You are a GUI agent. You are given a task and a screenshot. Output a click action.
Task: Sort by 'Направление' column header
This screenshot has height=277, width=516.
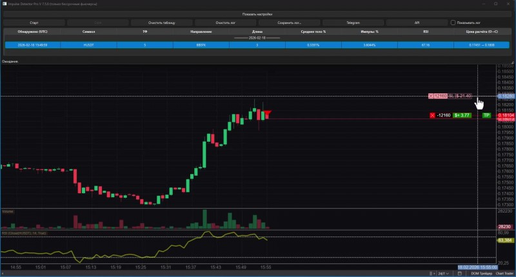[x=201, y=32]
